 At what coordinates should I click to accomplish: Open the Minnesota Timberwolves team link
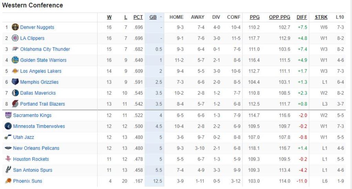(x=39, y=126)
